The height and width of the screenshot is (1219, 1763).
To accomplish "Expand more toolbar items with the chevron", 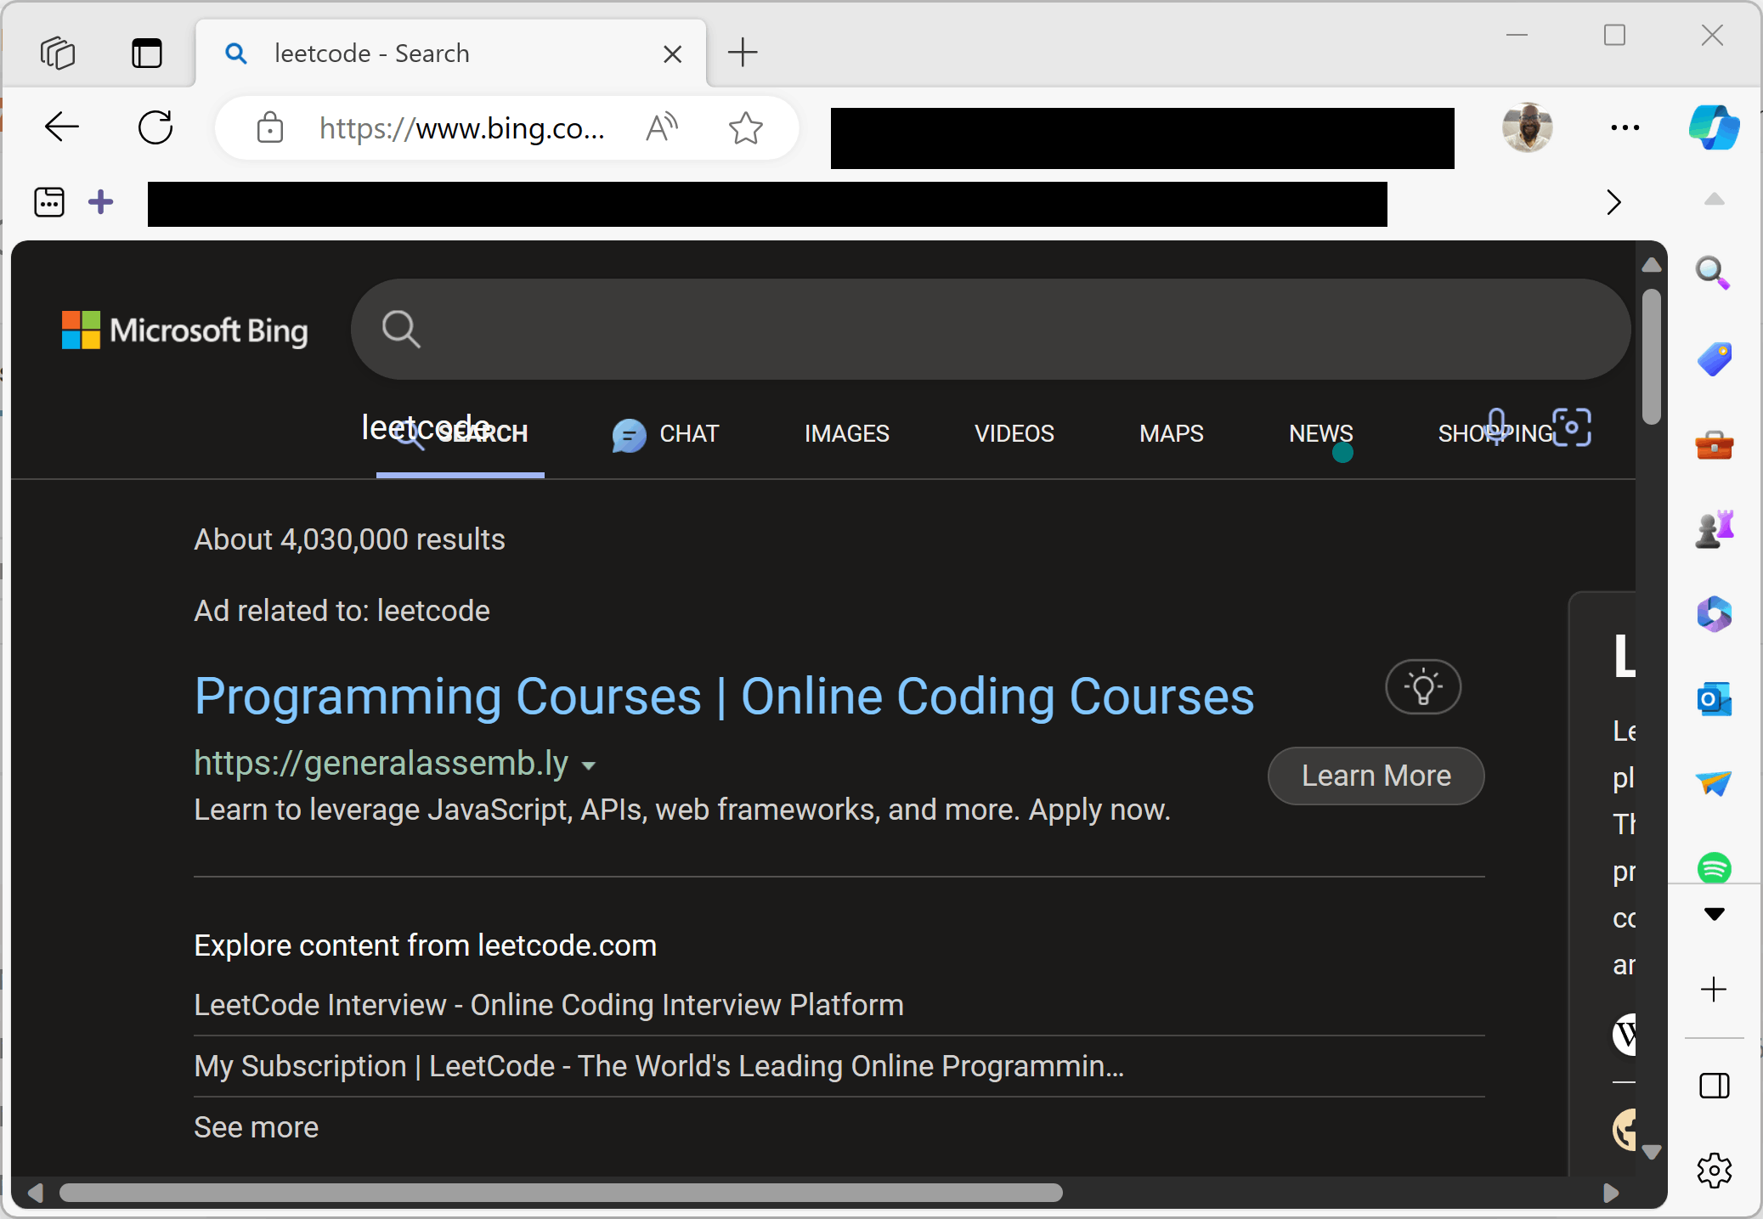I will 1612,202.
